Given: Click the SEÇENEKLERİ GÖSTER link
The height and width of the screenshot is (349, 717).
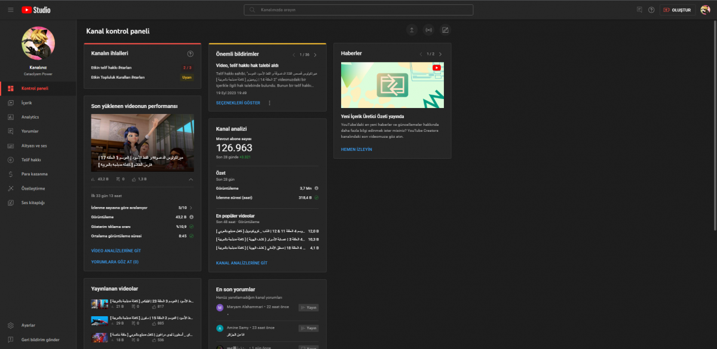Looking at the screenshot, I should point(238,103).
